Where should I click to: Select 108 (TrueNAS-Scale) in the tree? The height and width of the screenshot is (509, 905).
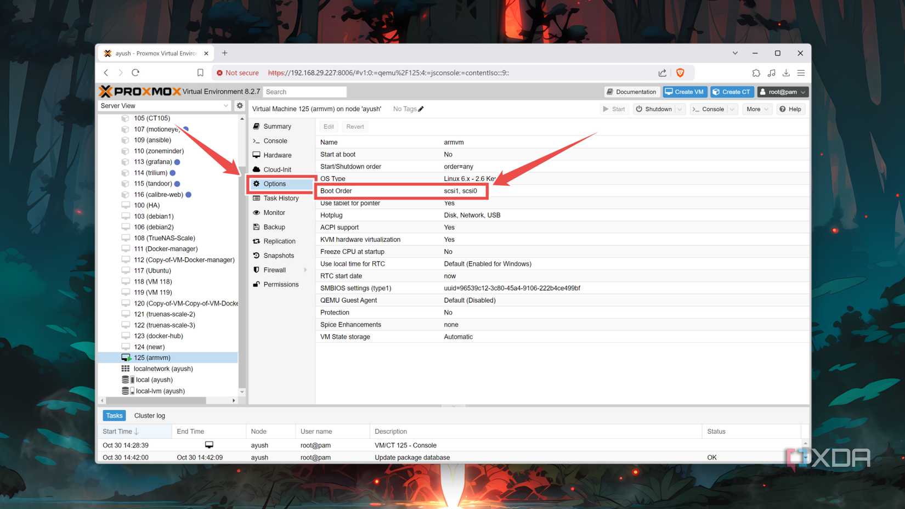pyautogui.click(x=164, y=238)
